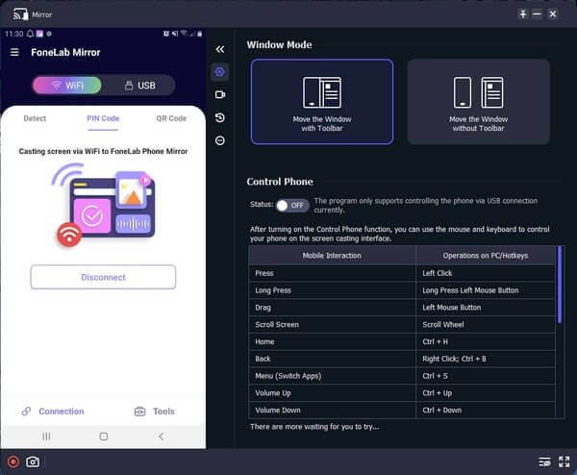
Task: Select the Menu (Switch Apps) row
Action: point(402,376)
